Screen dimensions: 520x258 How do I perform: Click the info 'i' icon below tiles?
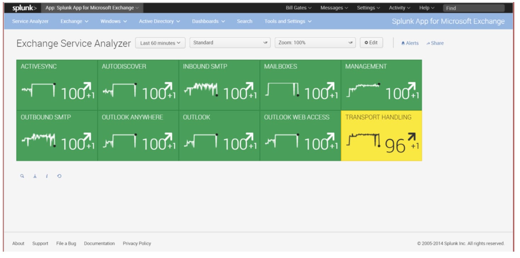click(47, 176)
